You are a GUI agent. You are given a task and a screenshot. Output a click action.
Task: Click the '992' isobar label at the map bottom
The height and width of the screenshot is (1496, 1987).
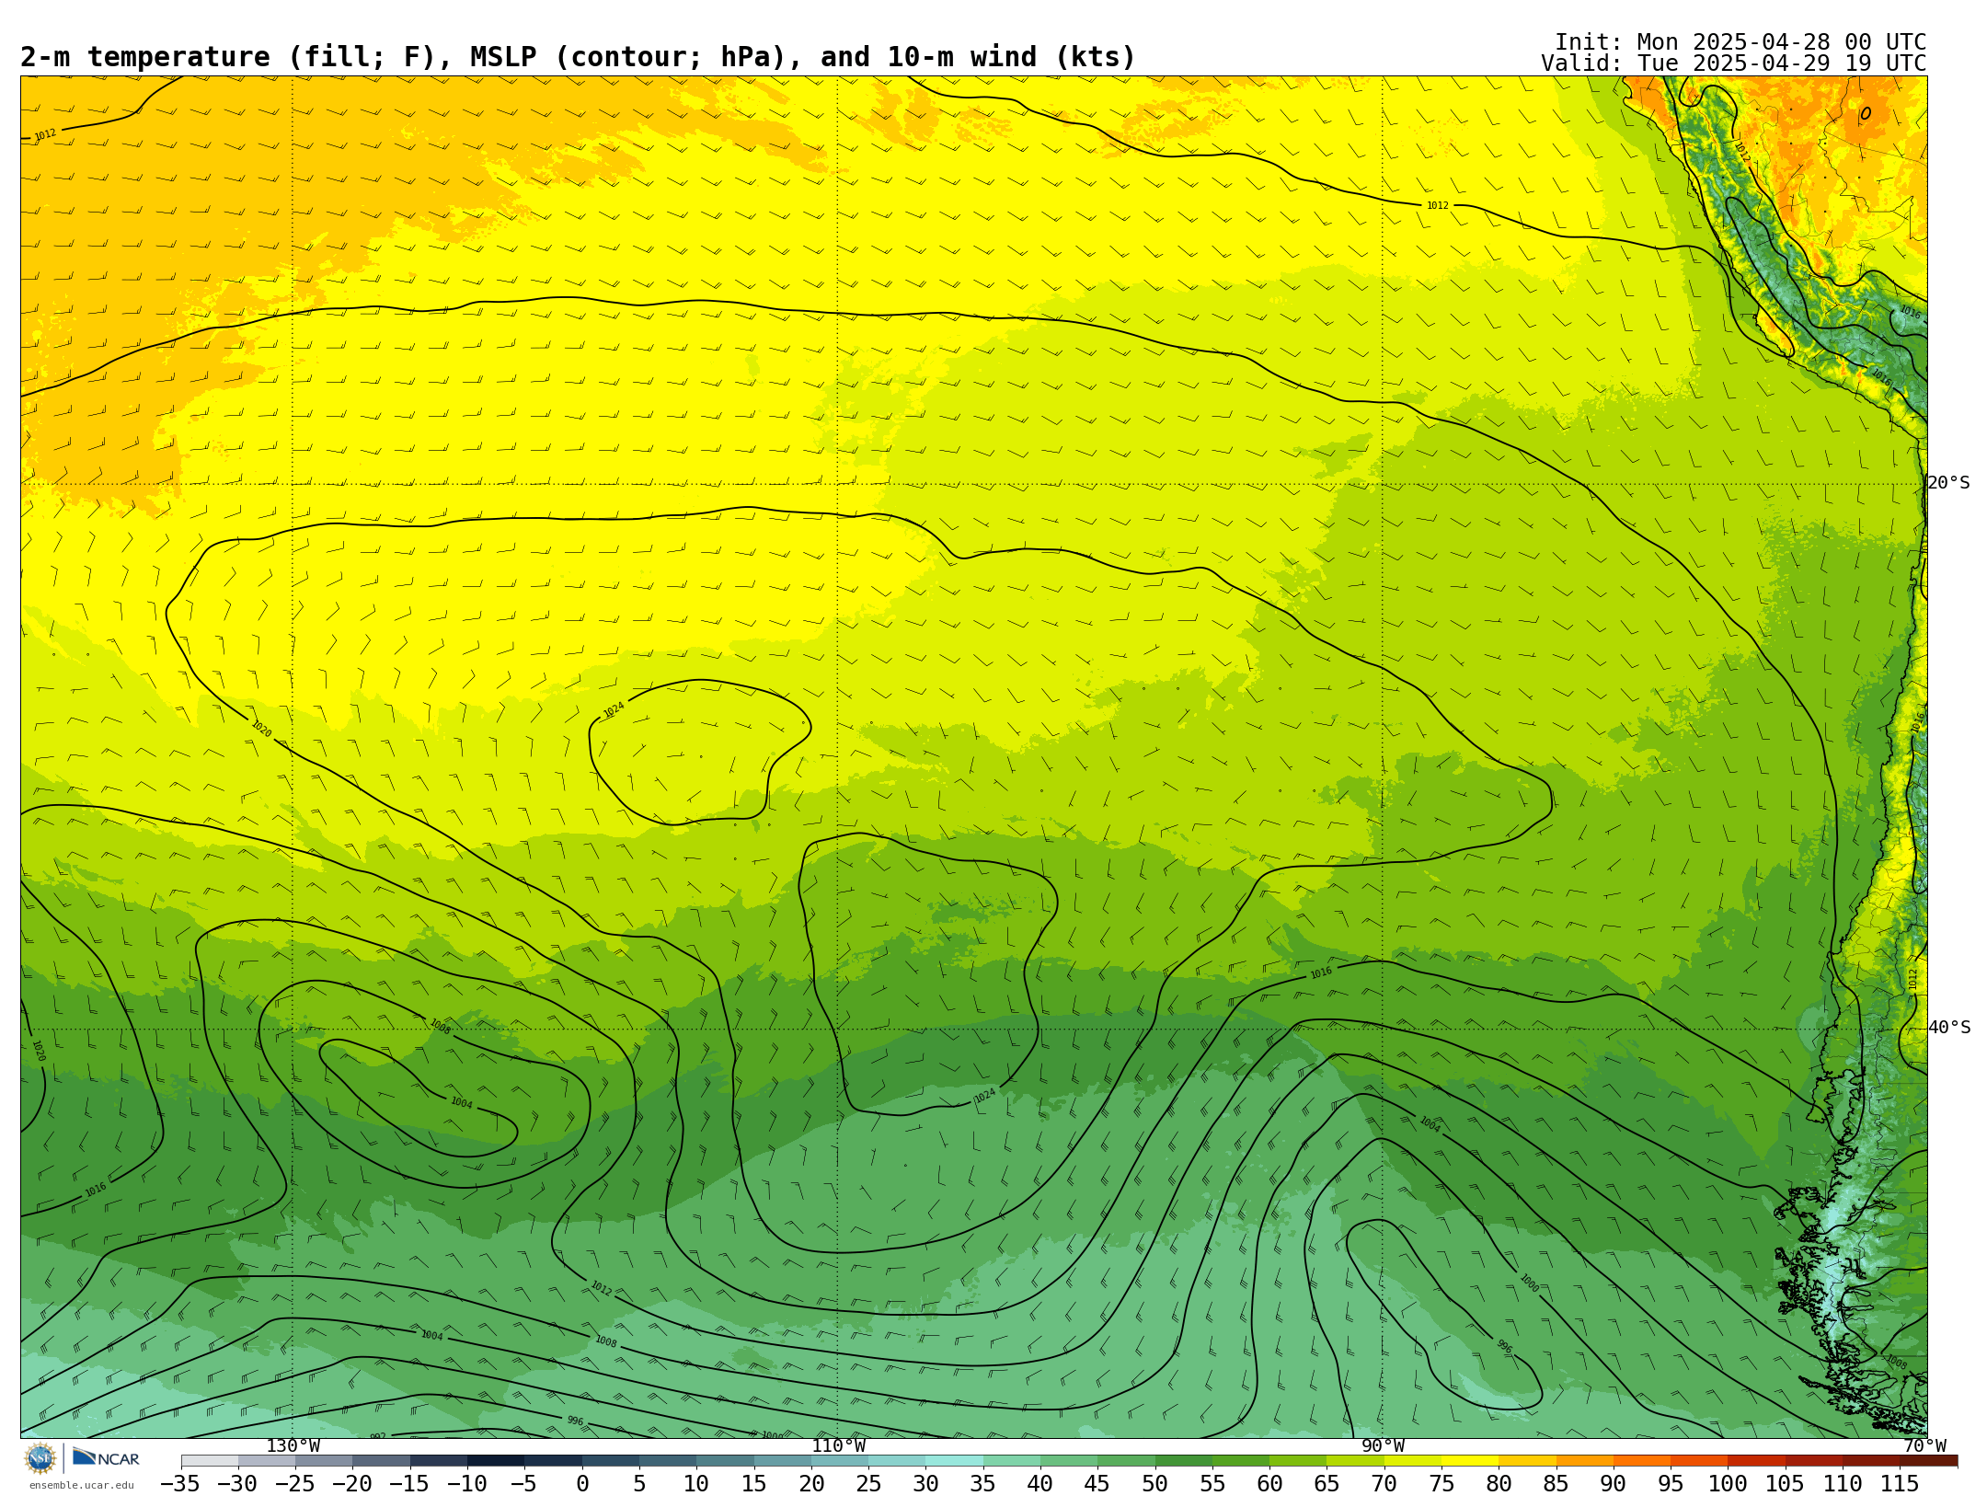click(378, 1436)
